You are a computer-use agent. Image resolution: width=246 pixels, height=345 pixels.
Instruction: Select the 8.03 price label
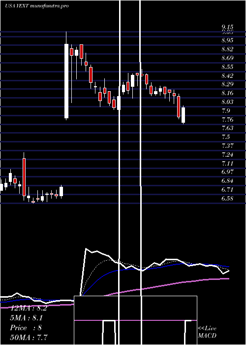(x=227, y=102)
